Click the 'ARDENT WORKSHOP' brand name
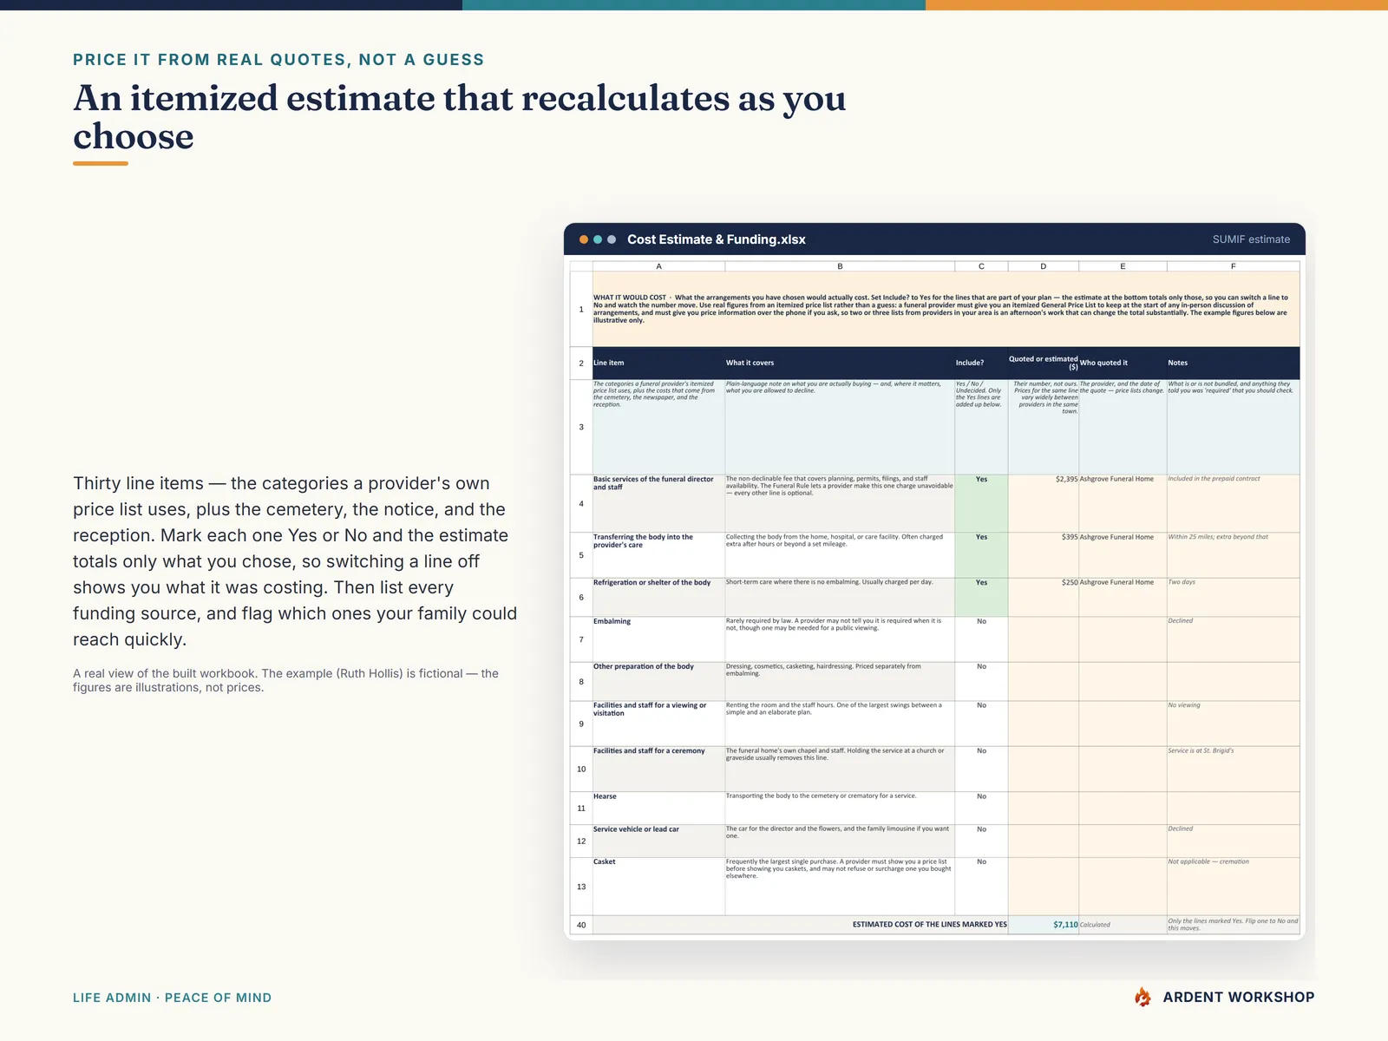The image size is (1388, 1041). [x=1239, y=998]
